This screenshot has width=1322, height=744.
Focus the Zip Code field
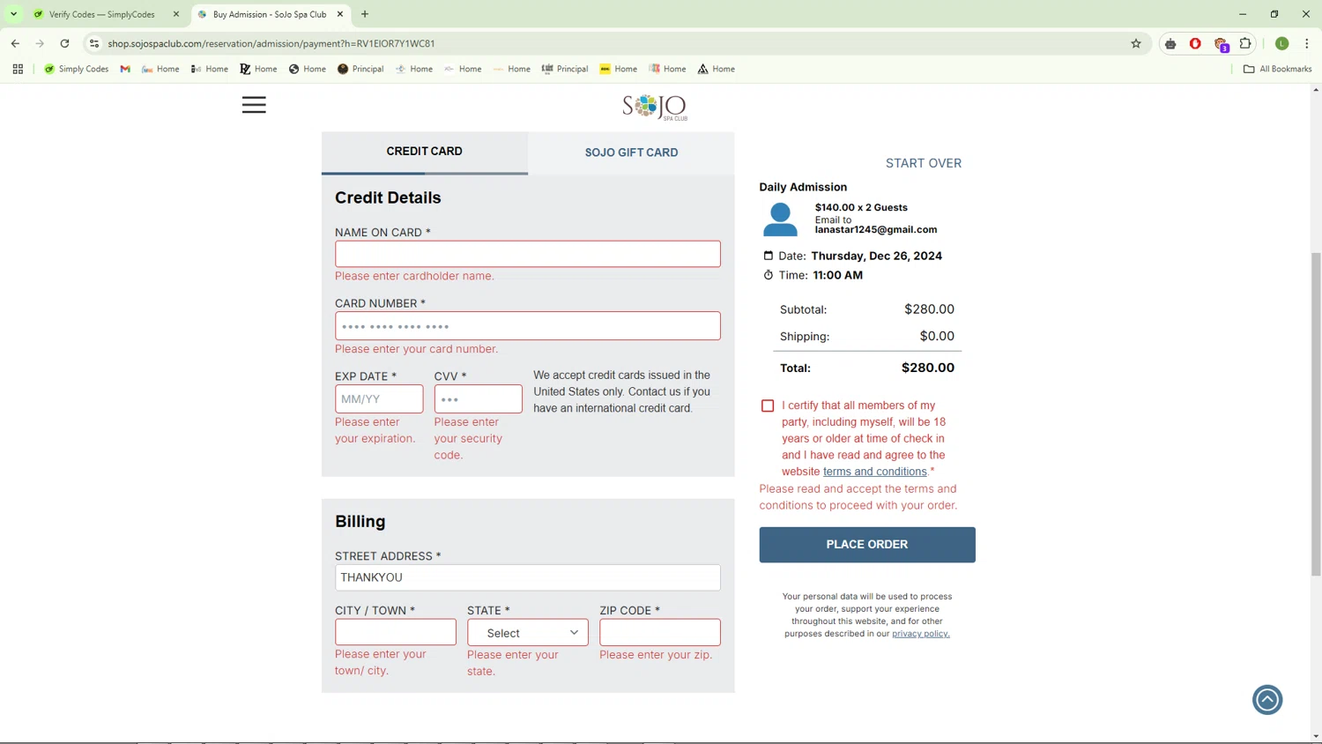click(660, 632)
